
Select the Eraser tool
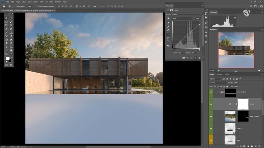click(11, 36)
